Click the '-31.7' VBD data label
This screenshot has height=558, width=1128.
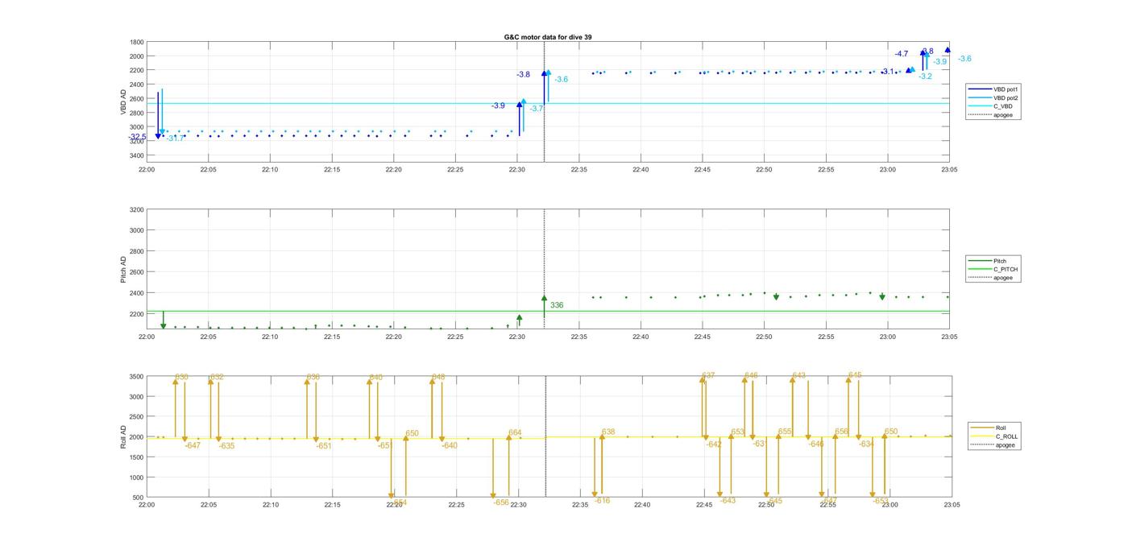click(x=175, y=138)
